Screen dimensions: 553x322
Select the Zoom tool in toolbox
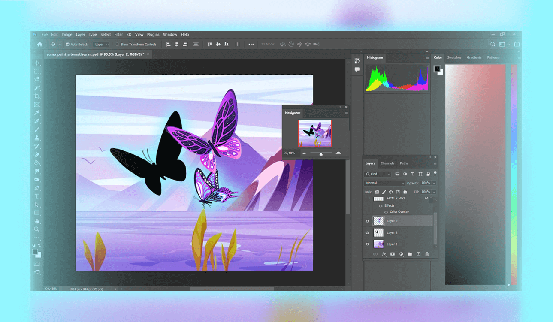[37, 229]
